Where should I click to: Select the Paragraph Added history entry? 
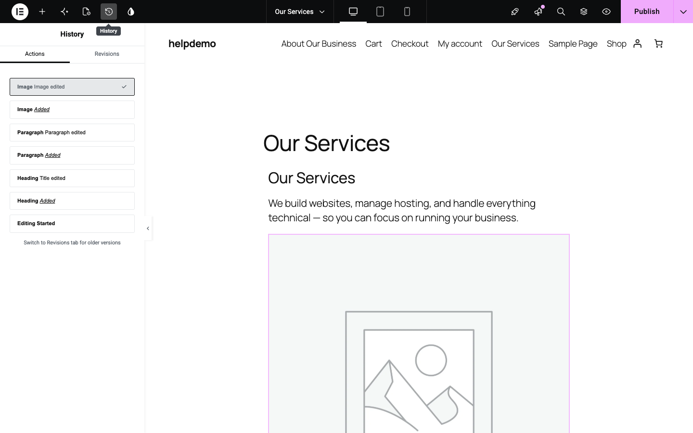(72, 155)
